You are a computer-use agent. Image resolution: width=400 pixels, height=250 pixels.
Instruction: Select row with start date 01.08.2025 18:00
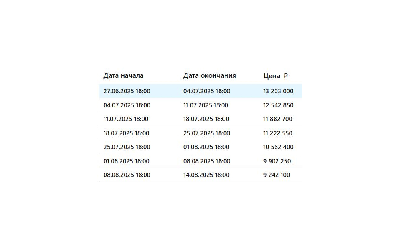(201, 161)
